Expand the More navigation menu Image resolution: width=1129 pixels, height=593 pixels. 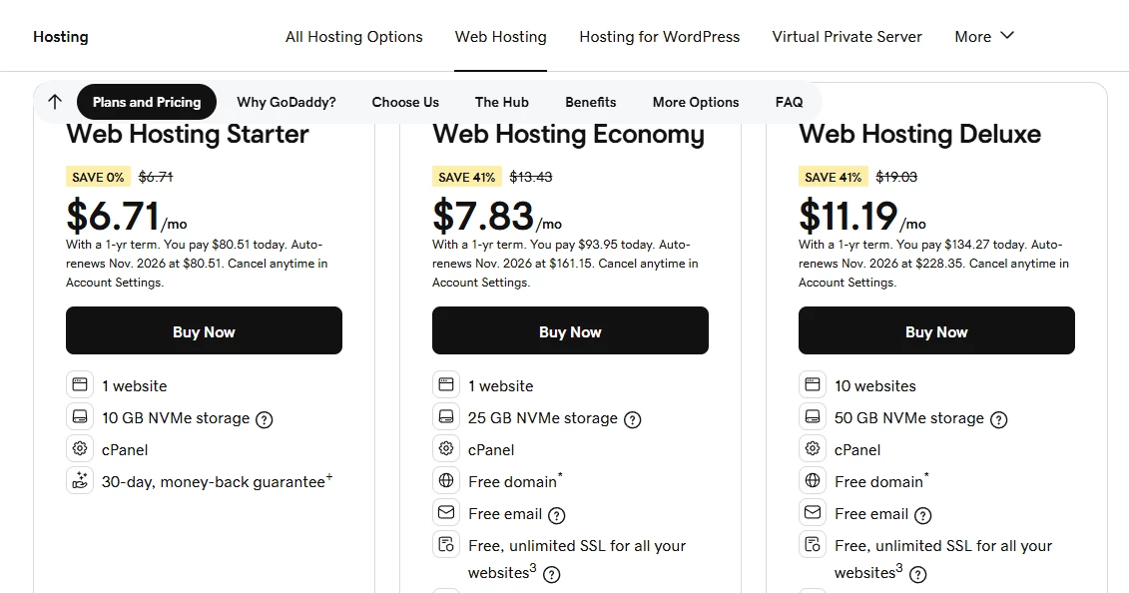coord(983,36)
